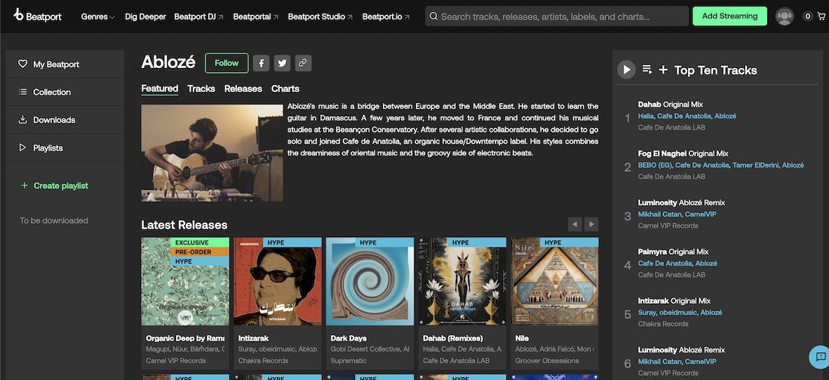Switch to the Tracks tab
Viewport: 829px width, 380px height.
click(x=201, y=89)
